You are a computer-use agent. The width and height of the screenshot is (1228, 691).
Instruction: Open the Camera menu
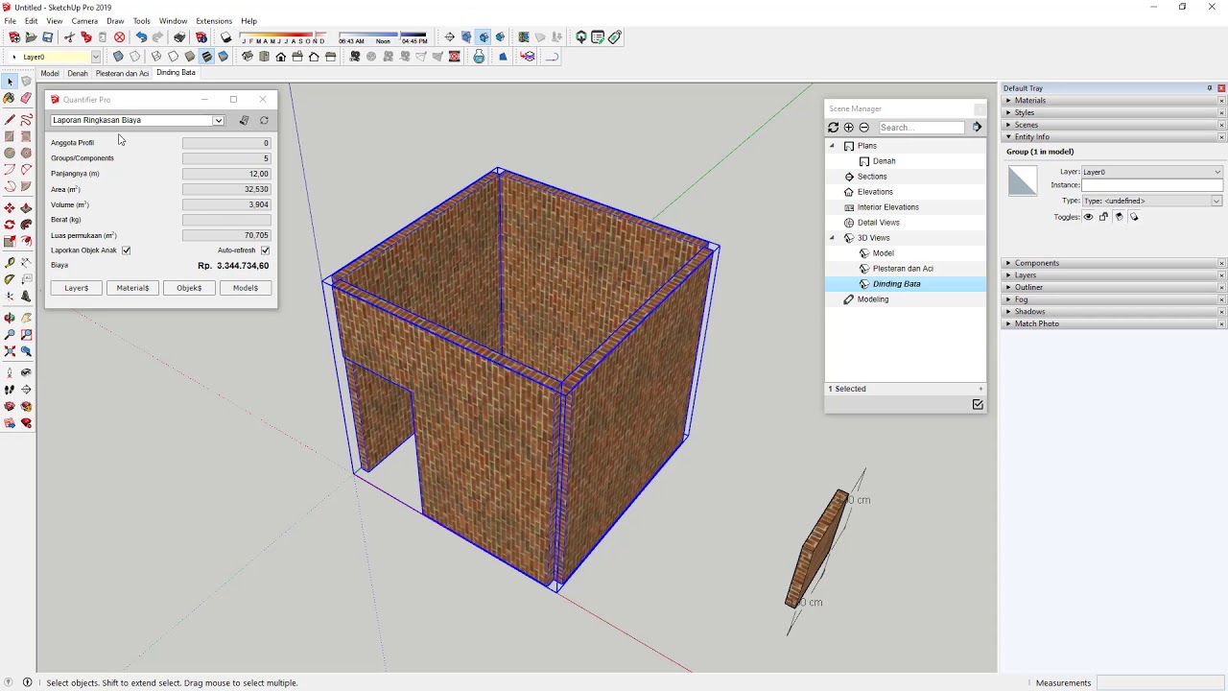pos(84,21)
